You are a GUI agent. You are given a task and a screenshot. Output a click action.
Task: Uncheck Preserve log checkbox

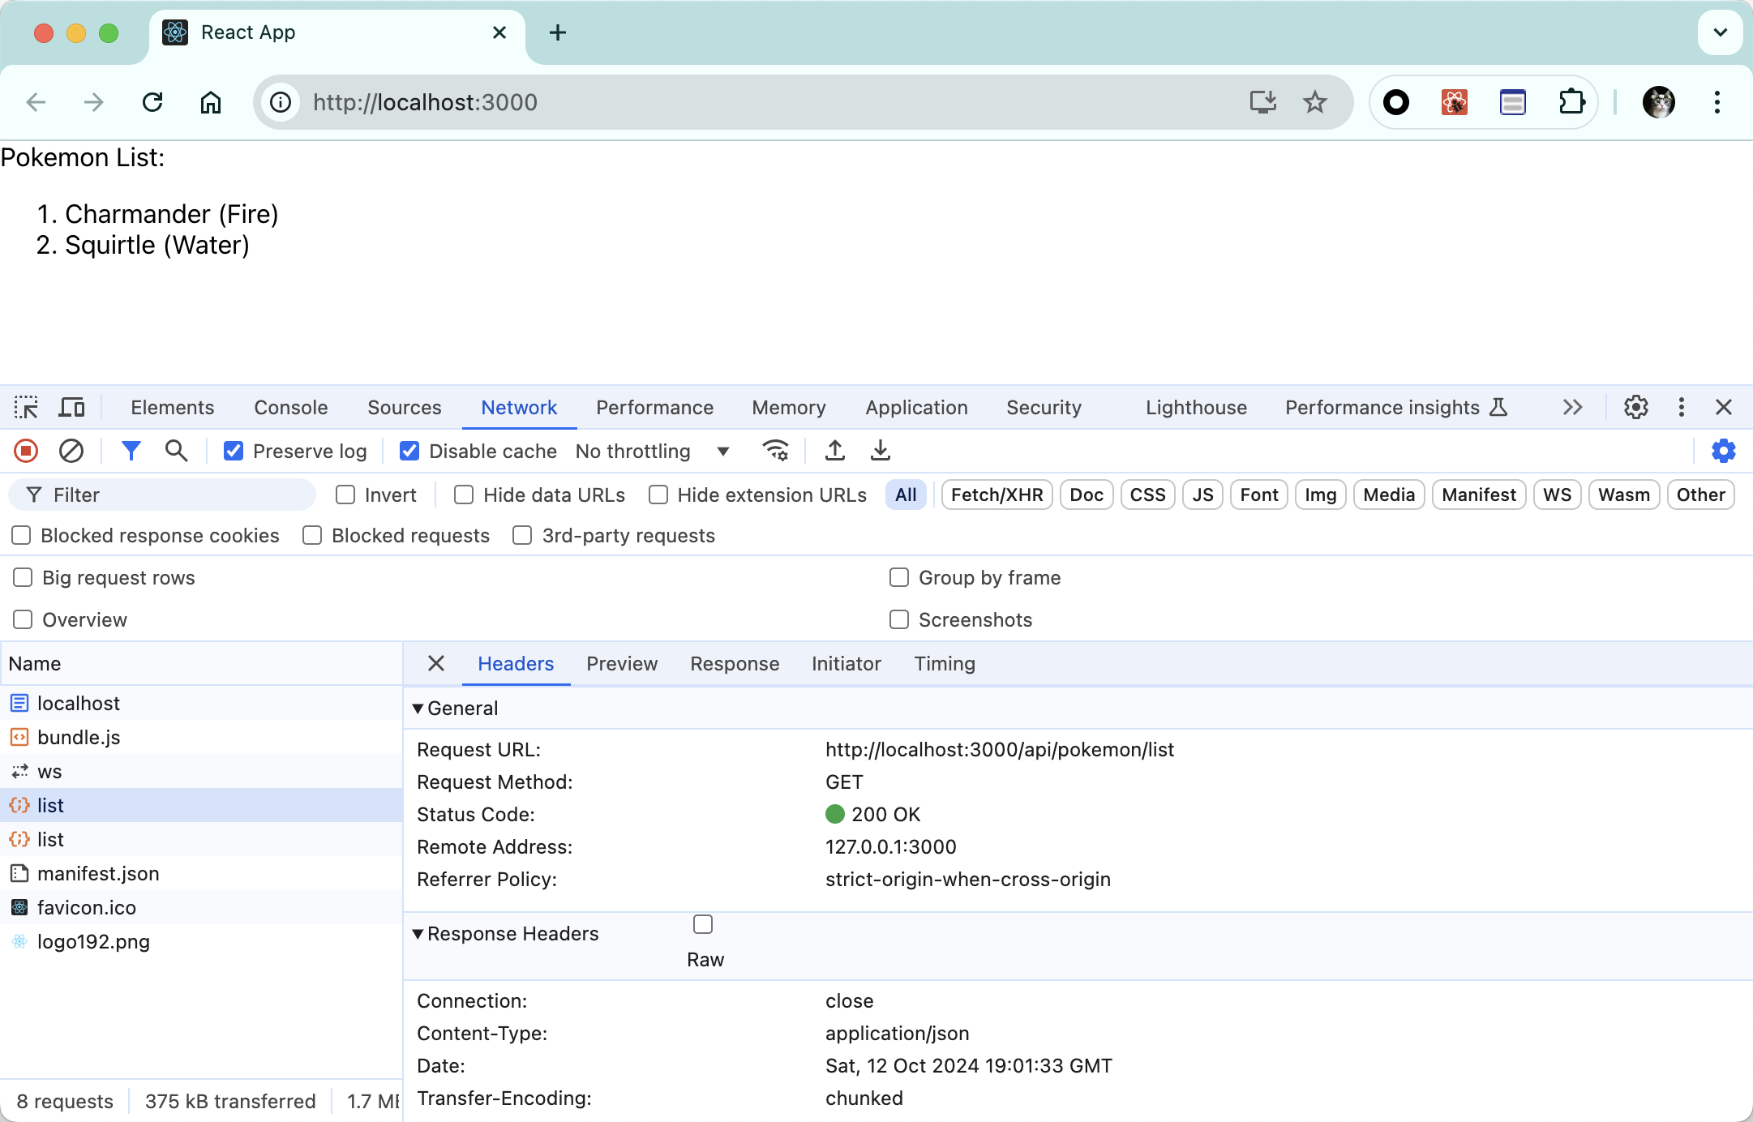(x=234, y=451)
